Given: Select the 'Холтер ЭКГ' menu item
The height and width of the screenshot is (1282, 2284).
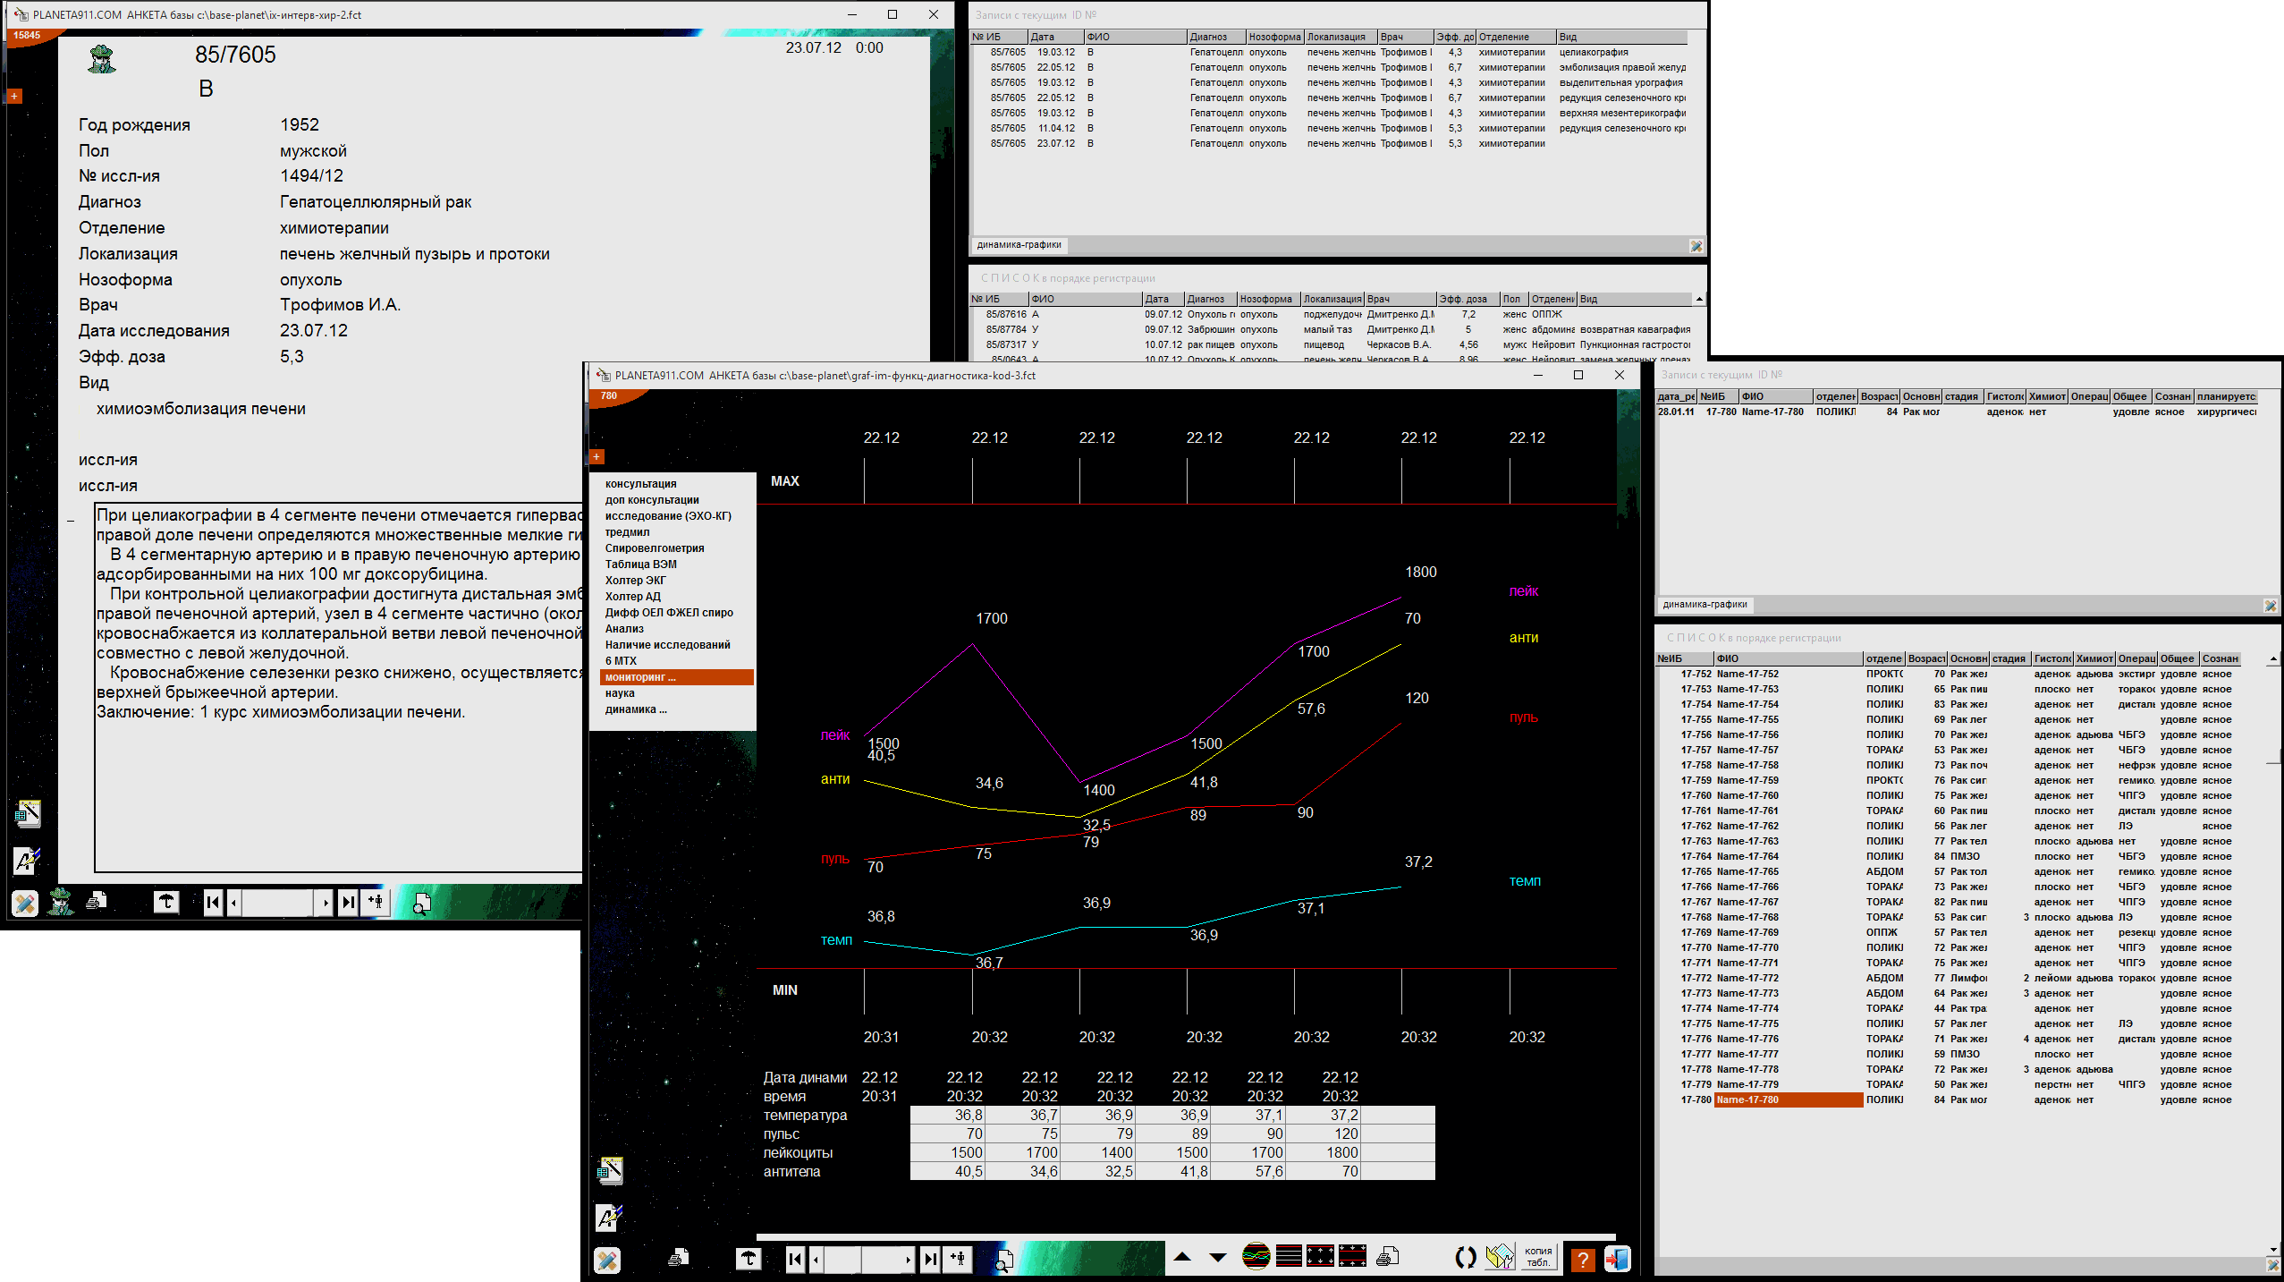Looking at the screenshot, I should [635, 581].
